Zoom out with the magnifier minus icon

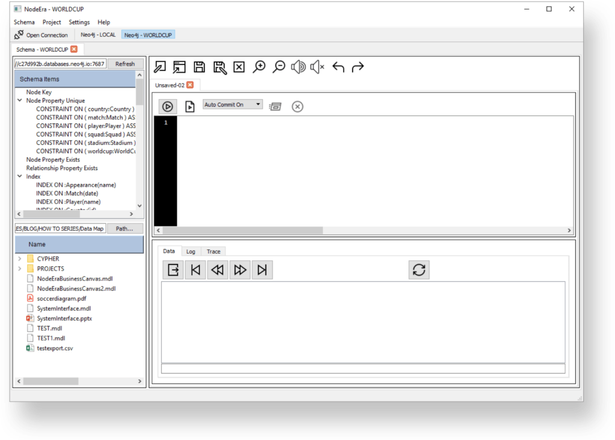(x=279, y=67)
